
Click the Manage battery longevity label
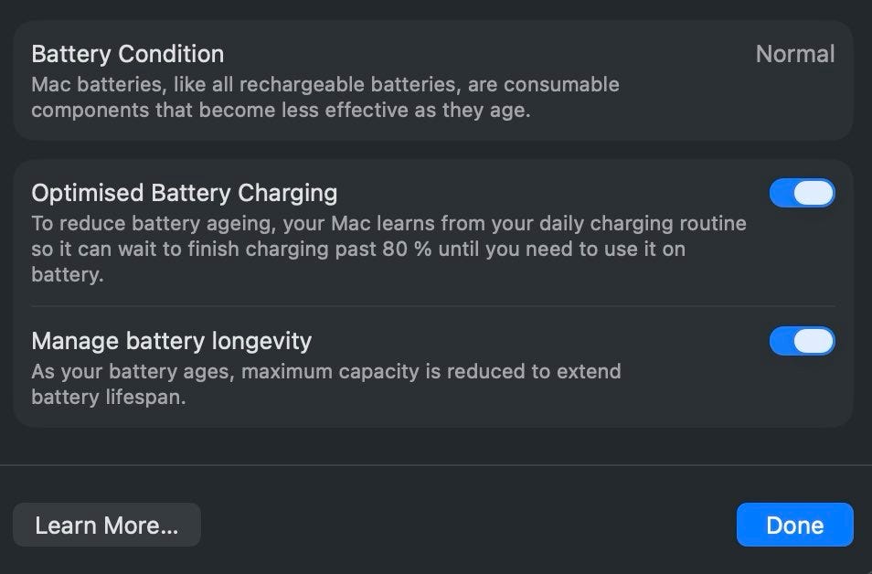171,341
